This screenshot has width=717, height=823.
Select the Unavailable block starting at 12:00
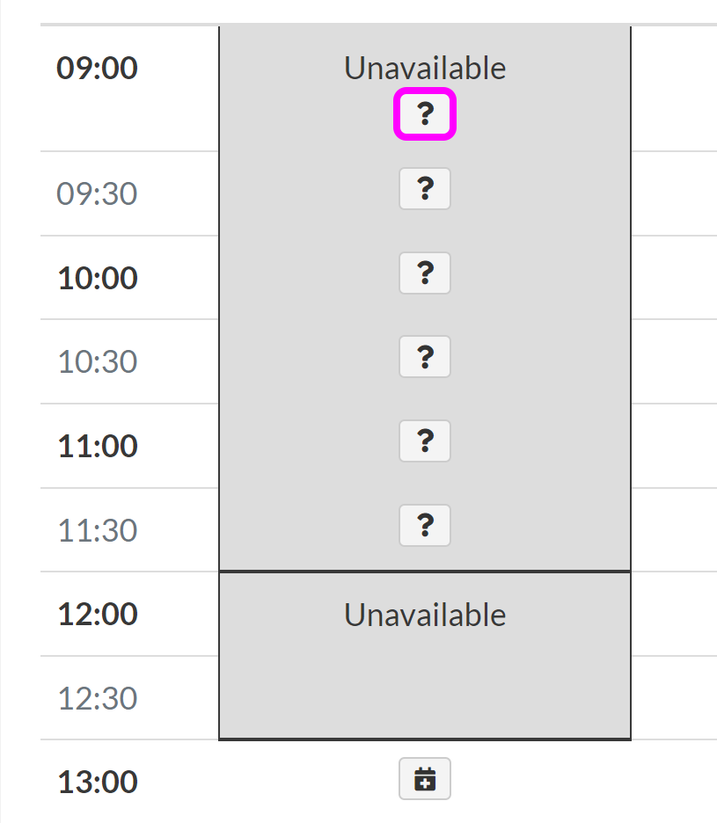click(x=425, y=615)
